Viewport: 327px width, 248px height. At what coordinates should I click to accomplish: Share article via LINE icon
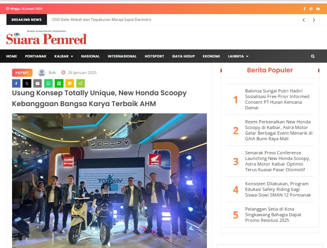click(59, 84)
